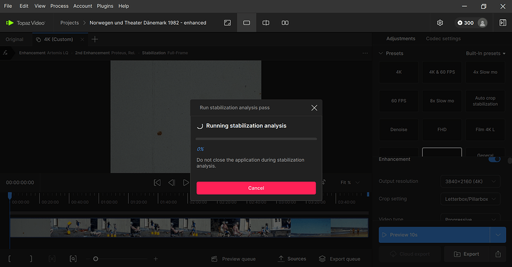
Task: Apply the 4x Slow mo preset
Action: [485, 72]
